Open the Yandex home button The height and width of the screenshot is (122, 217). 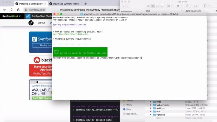pyautogui.click(x=12, y=10)
